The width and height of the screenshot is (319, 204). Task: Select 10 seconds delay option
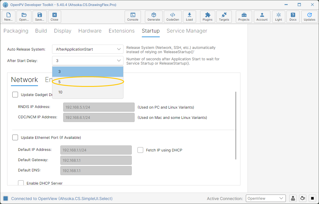click(88, 92)
